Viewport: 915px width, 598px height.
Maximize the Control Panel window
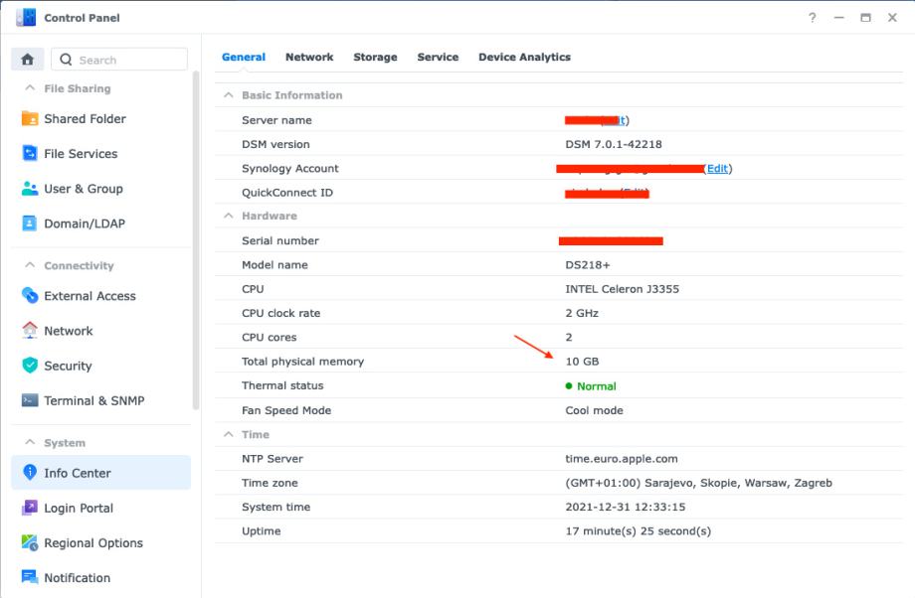point(865,18)
